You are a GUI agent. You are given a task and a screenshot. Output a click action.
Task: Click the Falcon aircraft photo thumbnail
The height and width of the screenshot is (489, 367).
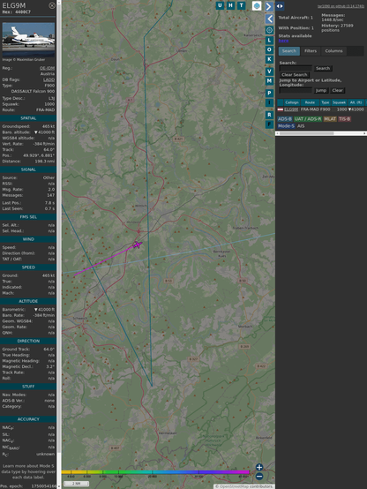point(28,40)
